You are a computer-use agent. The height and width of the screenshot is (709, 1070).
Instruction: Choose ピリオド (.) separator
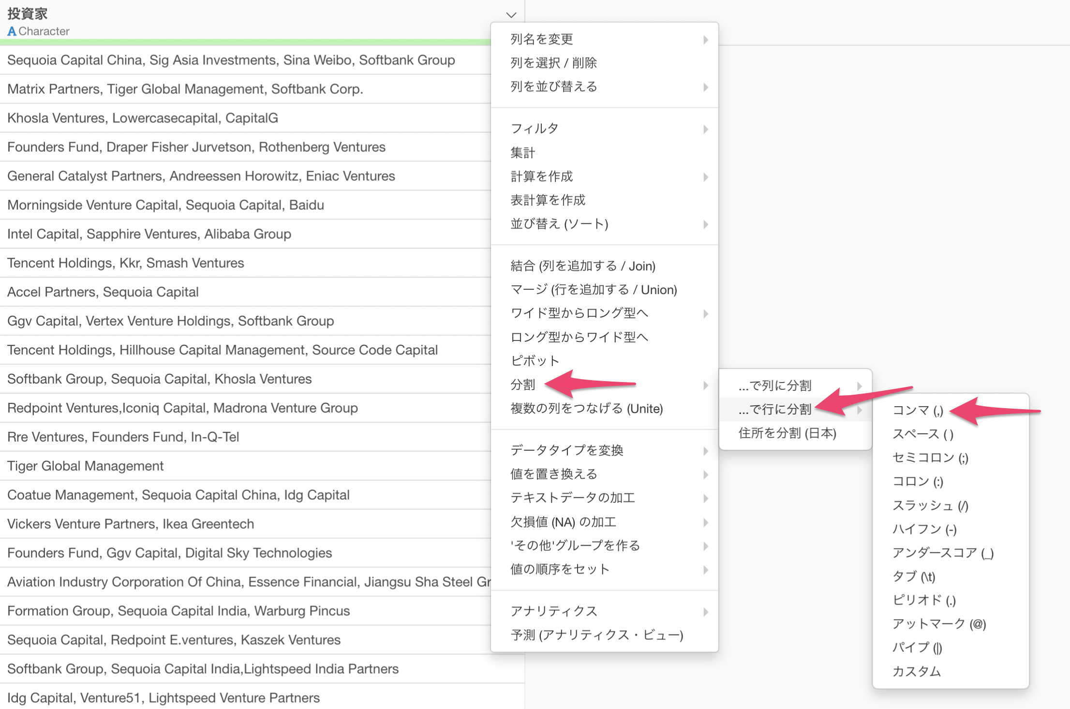coord(951,601)
